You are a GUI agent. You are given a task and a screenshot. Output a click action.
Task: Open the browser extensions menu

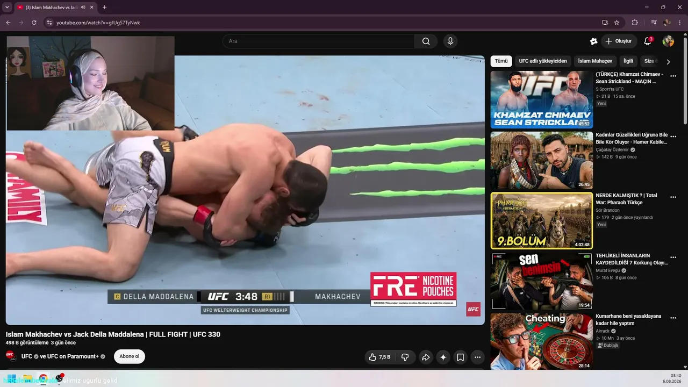click(x=635, y=23)
